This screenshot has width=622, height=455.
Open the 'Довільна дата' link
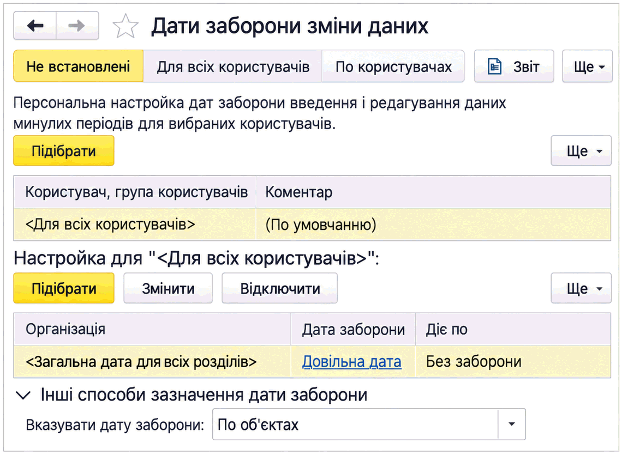click(x=351, y=361)
